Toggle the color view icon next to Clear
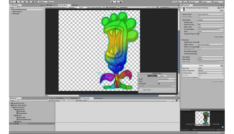This screenshot has height=134, width=234. [x=107, y=7]
